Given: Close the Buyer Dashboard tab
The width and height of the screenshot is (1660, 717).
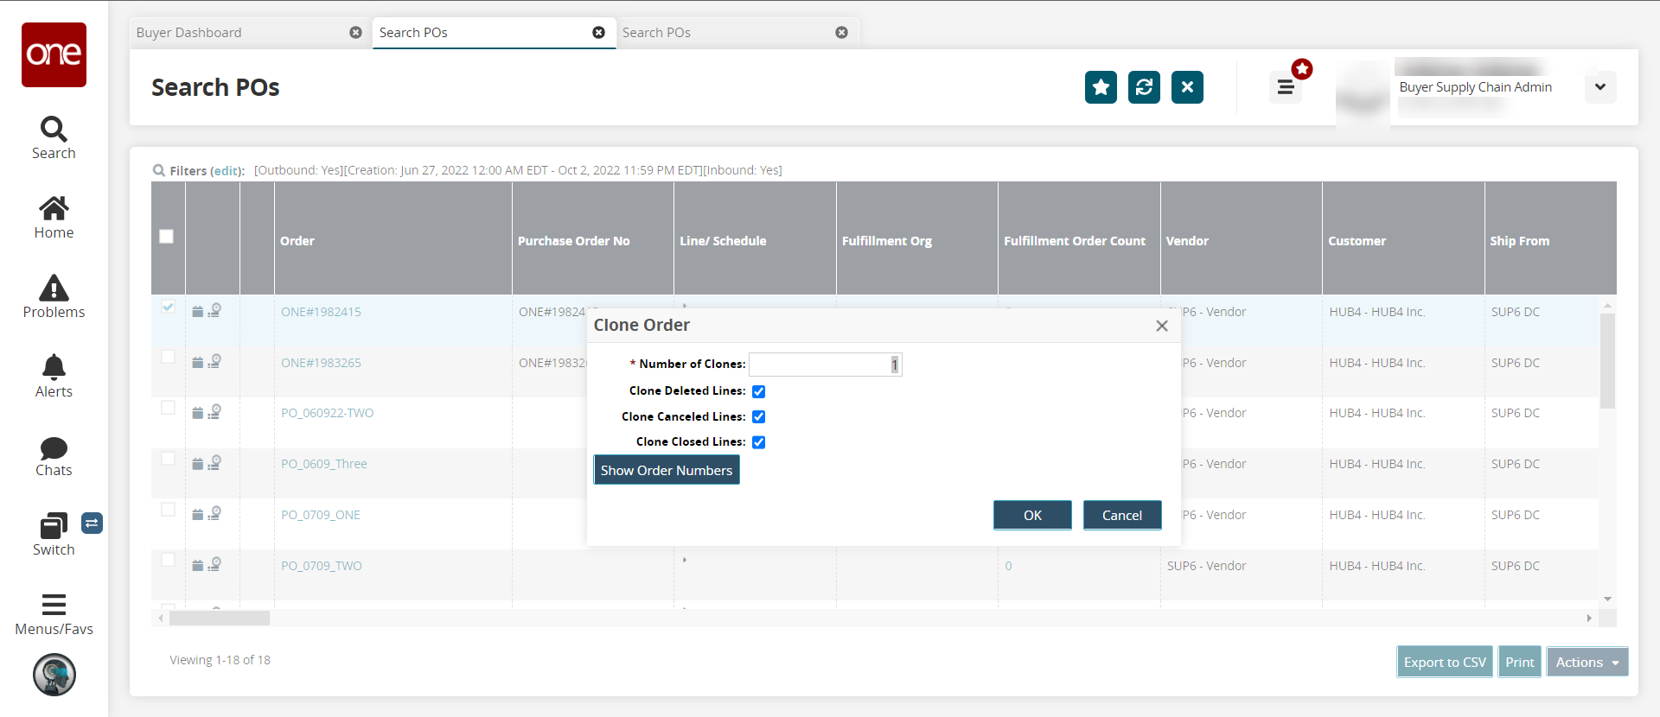Looking at the screenshot, I should (355, 33).
